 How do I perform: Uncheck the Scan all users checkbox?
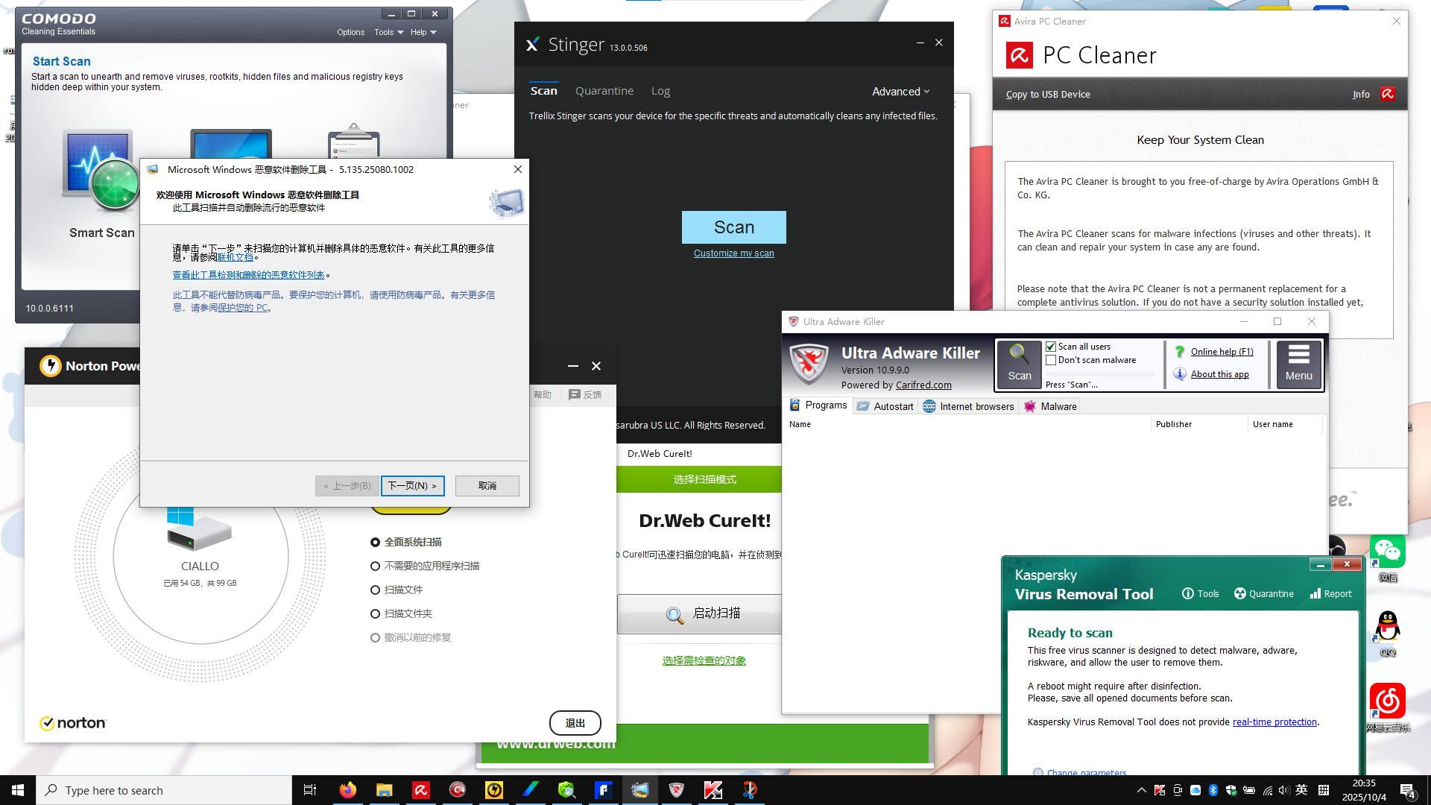[1051, 347]
